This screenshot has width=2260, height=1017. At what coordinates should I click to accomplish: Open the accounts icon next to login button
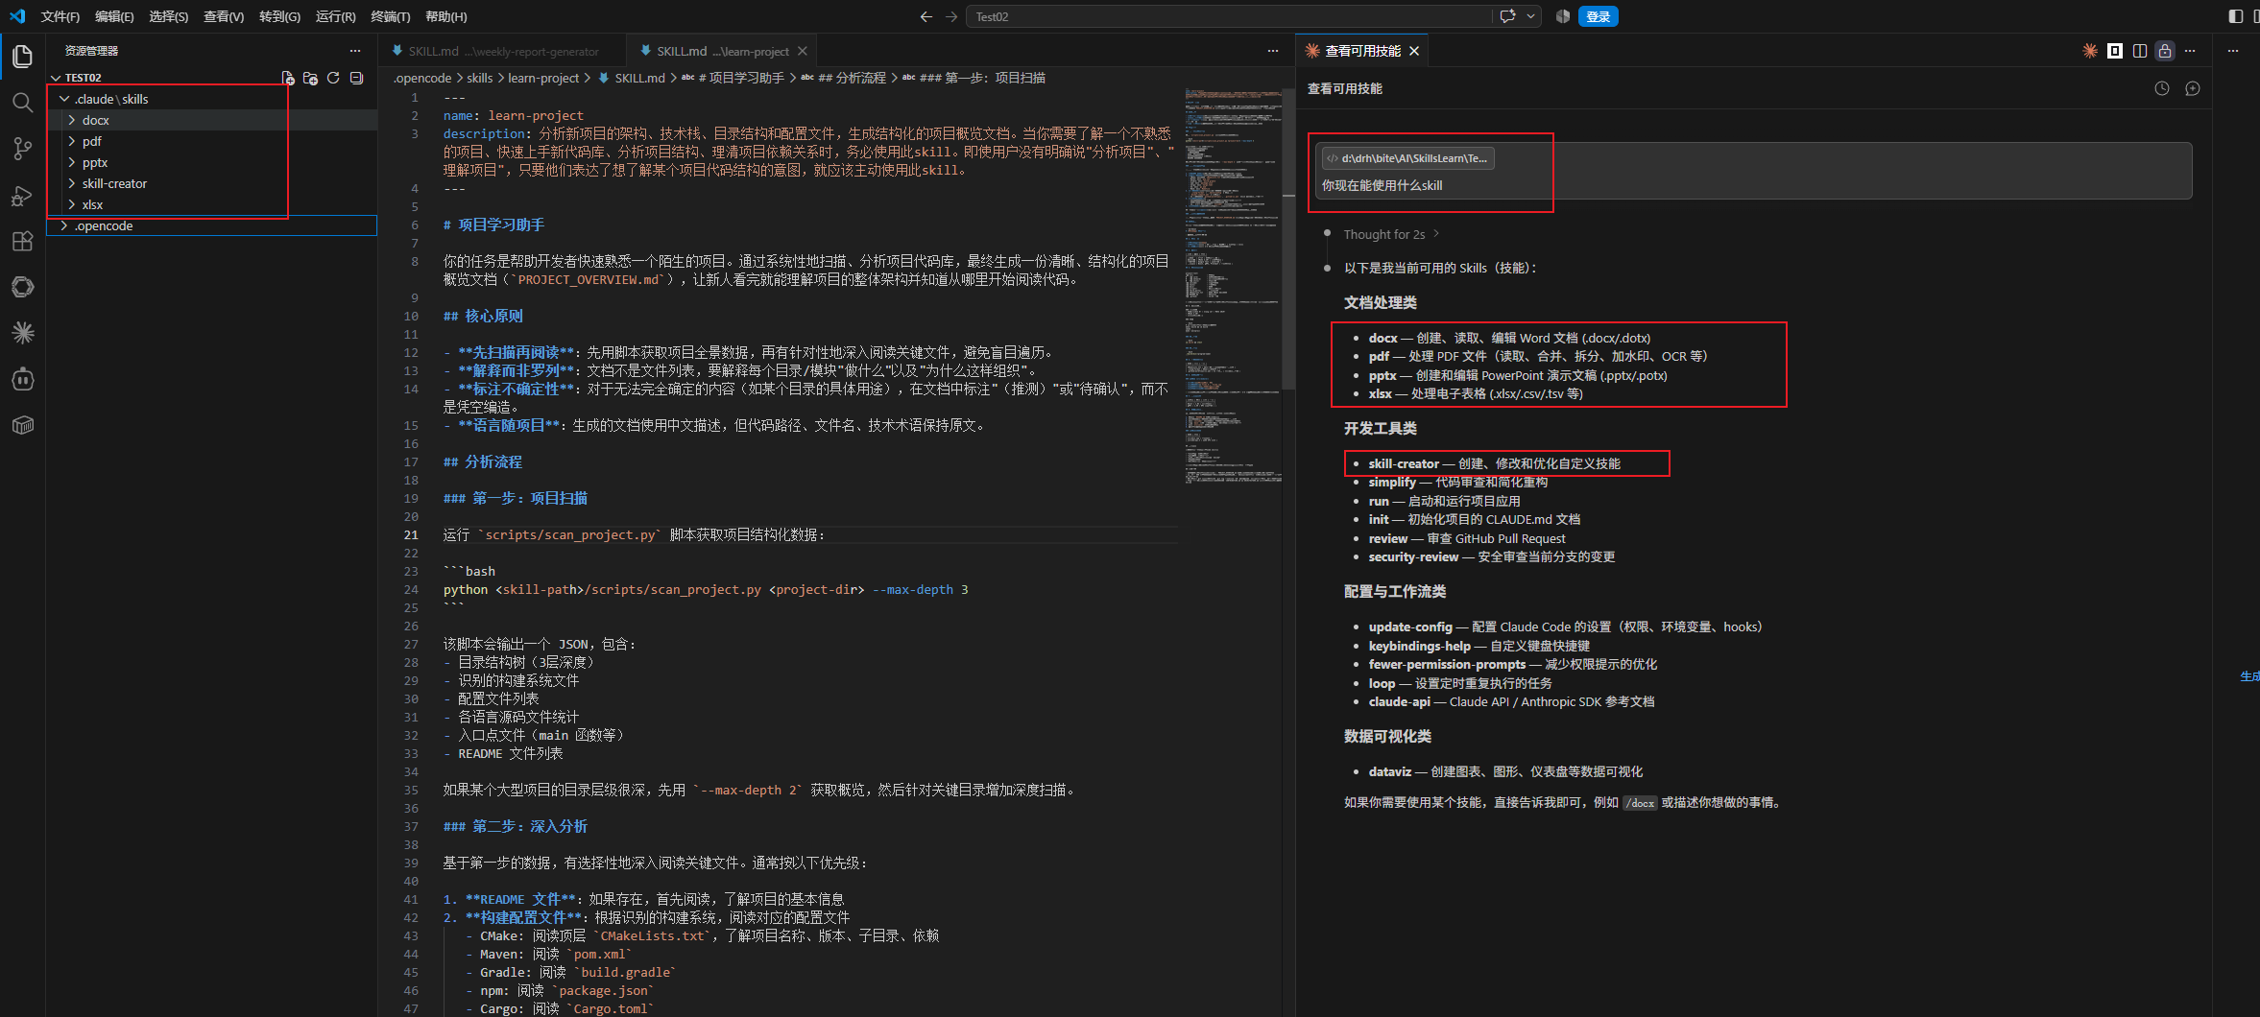click(x=1563, y=16)
